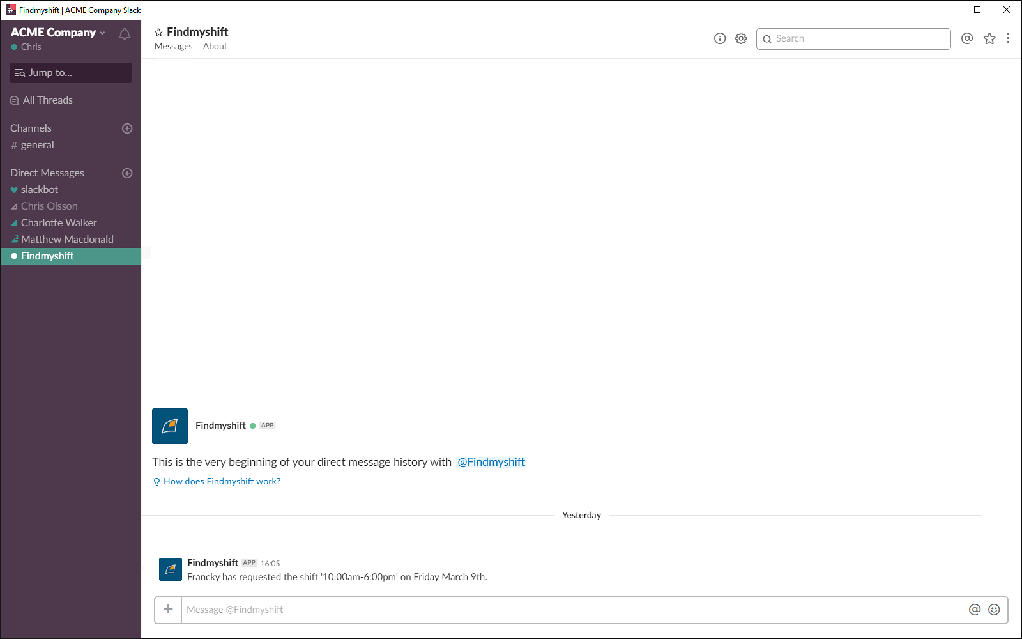
Task: Open Matthew Macdonald direct message
Action: tap(62, 240)
